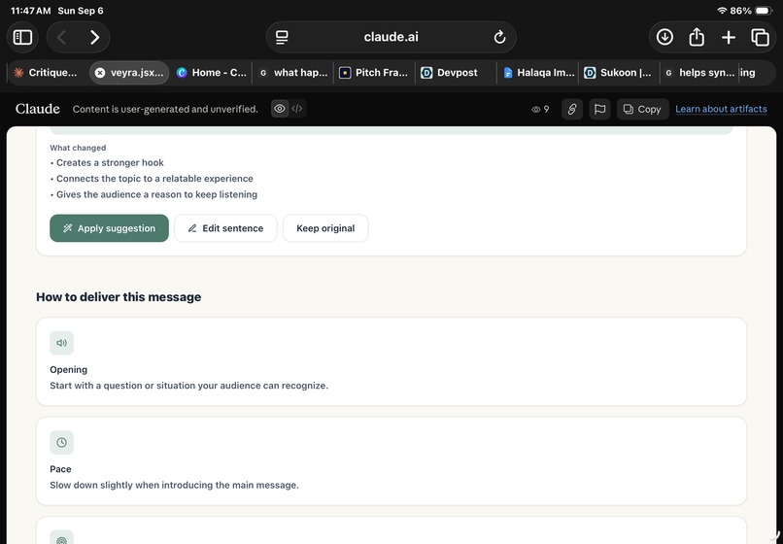Click Edit sentence button
Image resolution: width=783 pixels, height=544 pixels.
pyautogui.click(x=225, y=228)
